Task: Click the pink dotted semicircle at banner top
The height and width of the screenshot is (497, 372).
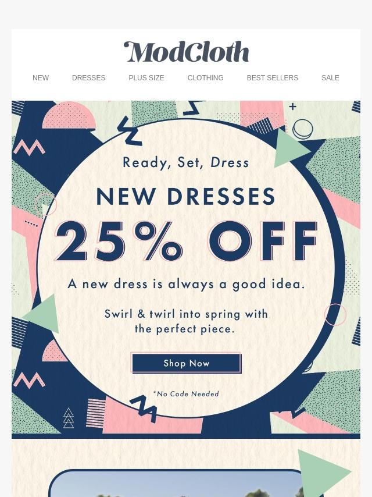Action: click(69, 115)
